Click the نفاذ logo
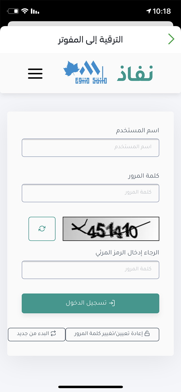 coord(135,73)
